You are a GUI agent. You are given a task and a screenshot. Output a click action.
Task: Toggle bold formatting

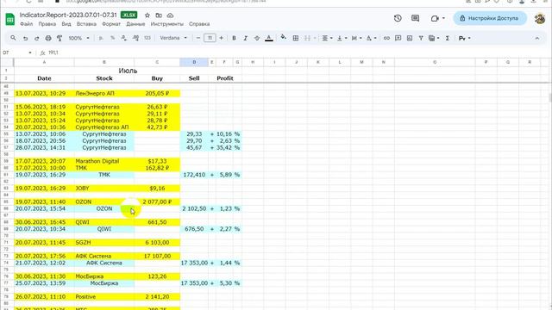pyautogui.click(x=234, y=38)
